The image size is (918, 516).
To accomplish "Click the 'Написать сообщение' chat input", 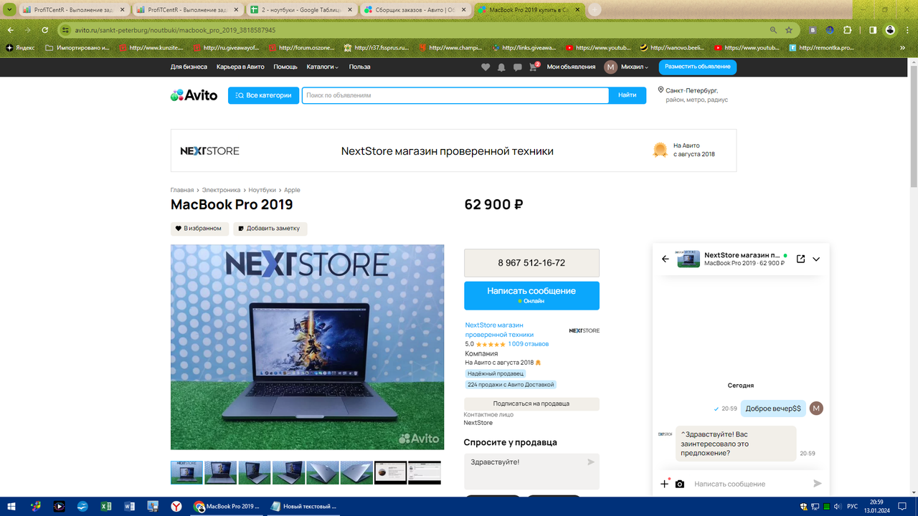I will 749,484.
